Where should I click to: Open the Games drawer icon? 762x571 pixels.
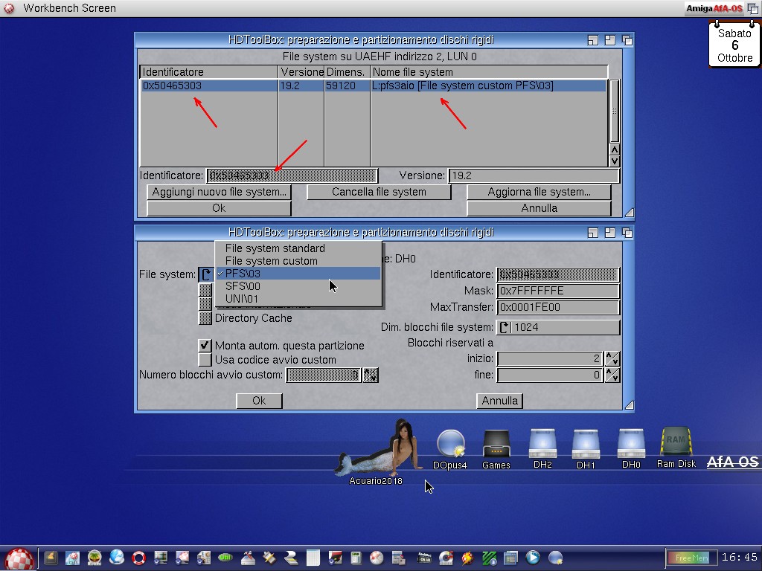coord(496,446)
